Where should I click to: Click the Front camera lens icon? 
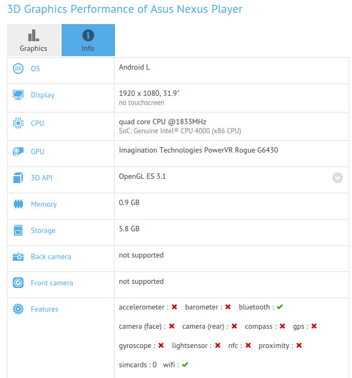tap(18, 283)
